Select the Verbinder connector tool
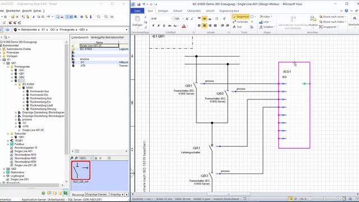The image size is (359, 202). [x=241, y=22]
